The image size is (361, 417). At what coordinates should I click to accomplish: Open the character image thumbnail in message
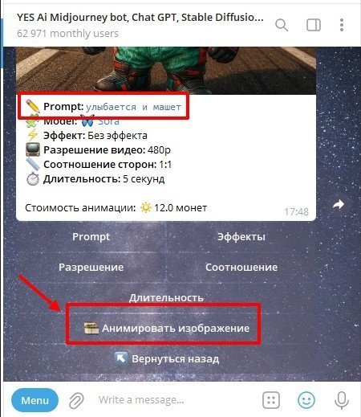pos(166,71)
